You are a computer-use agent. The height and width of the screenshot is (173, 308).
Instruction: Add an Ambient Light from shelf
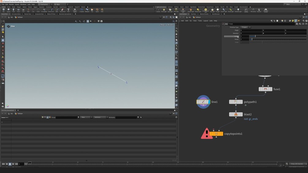point(238,10)
